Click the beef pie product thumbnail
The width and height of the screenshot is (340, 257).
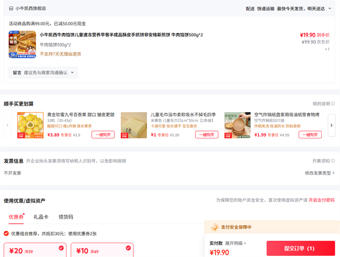pos(22,44)
